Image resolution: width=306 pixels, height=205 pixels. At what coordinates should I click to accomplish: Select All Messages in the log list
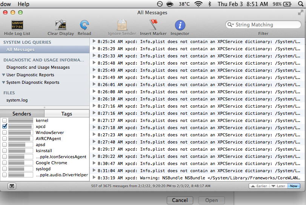pyautogui.click(x=45, y=49)
